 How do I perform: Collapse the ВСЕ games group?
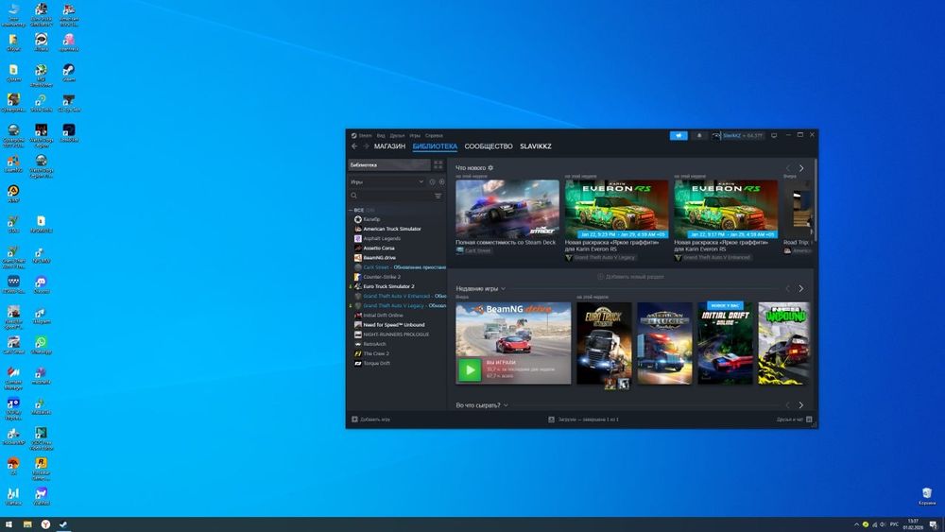pyautogui.click(x=351, y=211)
